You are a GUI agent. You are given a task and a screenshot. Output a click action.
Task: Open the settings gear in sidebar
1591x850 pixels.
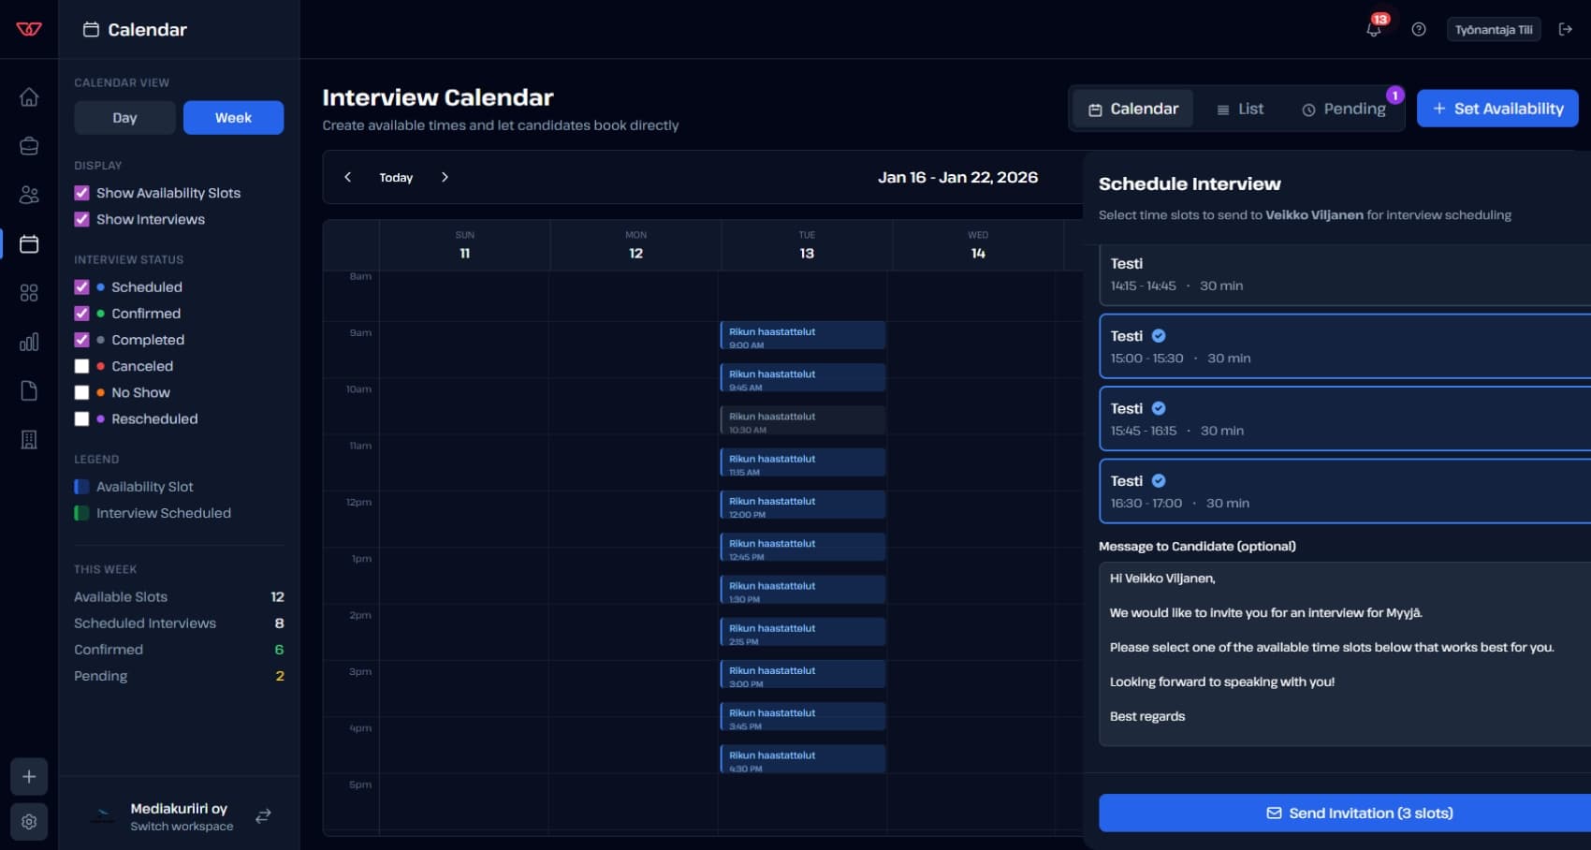pyautogui.click(x=29, y=821)
